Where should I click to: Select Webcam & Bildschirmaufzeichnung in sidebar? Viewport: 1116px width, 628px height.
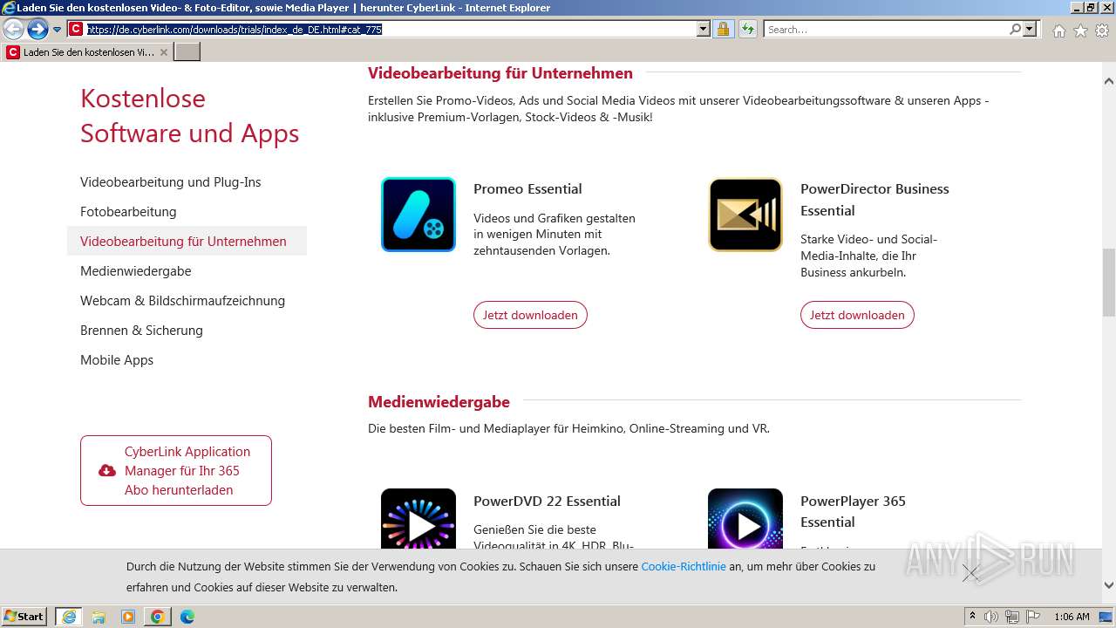pyautogui.click(x=182, y=301)
